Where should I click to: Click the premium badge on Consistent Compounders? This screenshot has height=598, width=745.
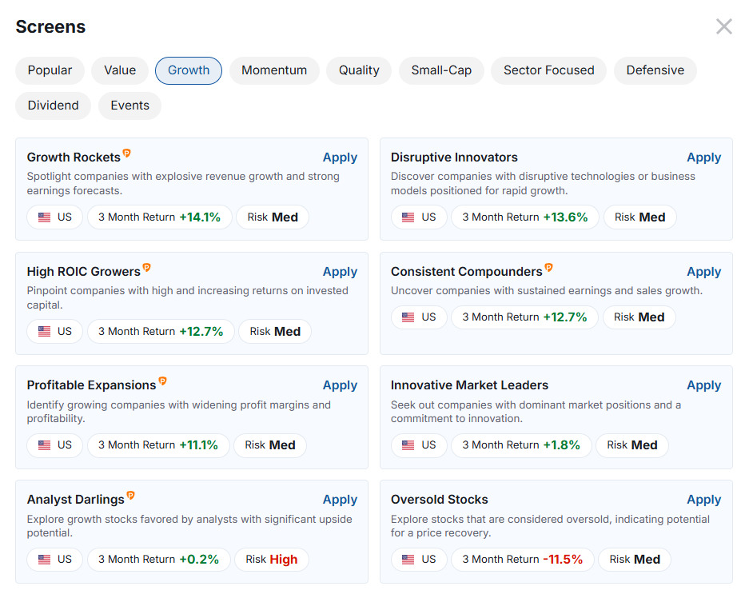(549, 267)
